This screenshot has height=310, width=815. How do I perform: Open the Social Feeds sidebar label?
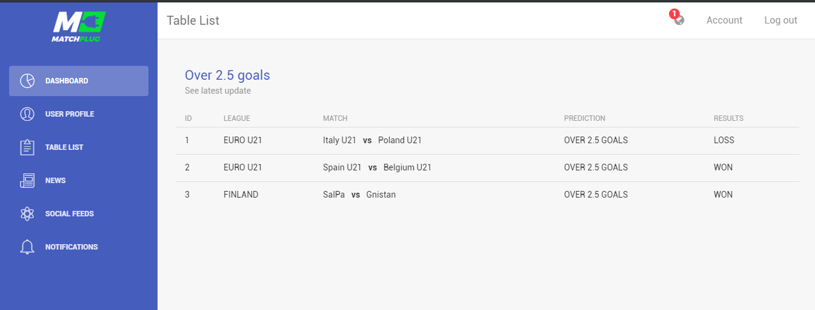pyautogui.click(x=70, y=214)
